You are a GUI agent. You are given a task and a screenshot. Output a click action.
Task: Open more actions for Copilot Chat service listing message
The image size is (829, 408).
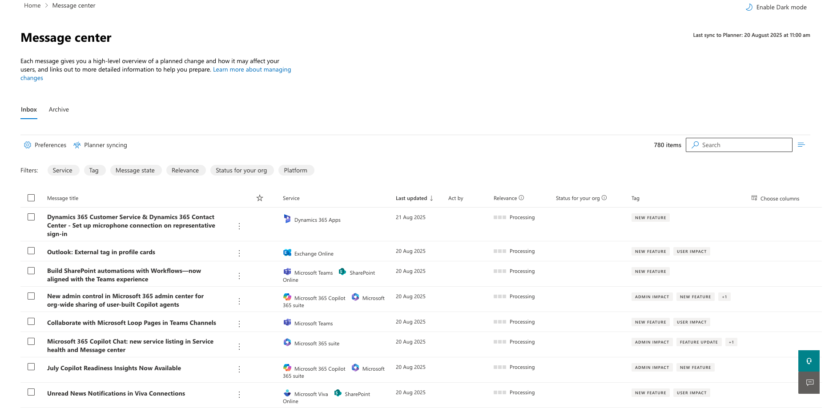(239, 347)
